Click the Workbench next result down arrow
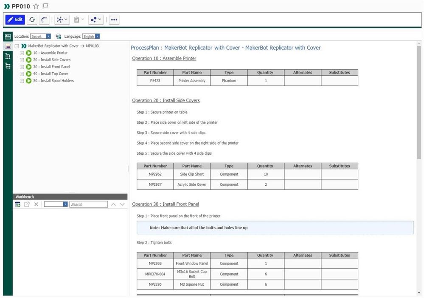 [122, 204]
